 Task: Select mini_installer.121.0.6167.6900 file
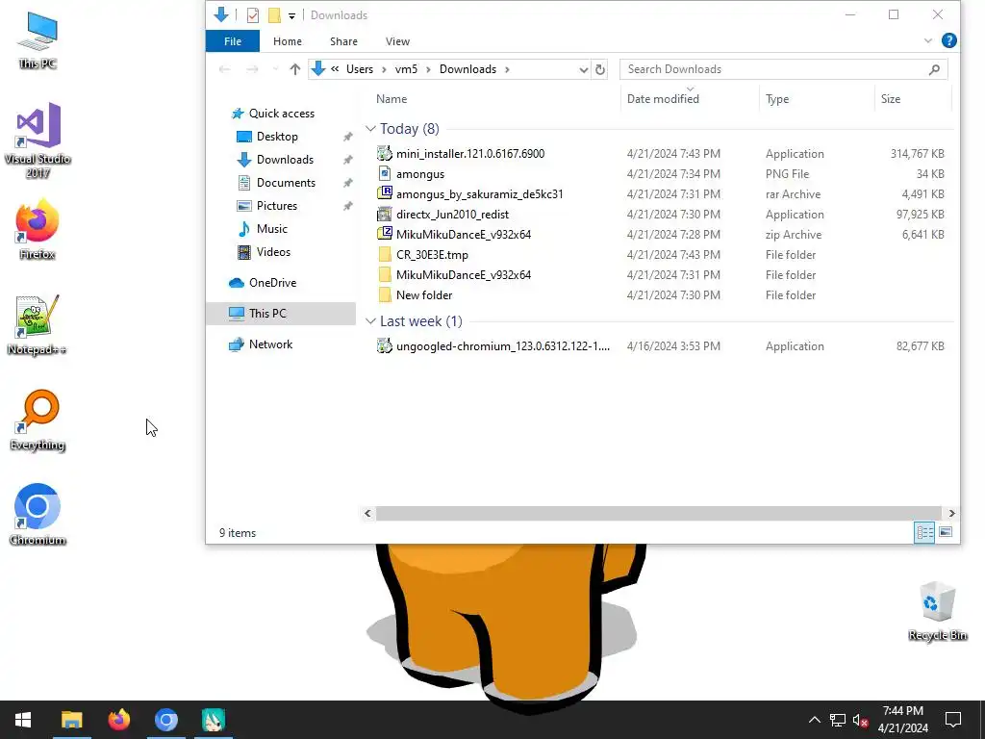click(469, 154)
